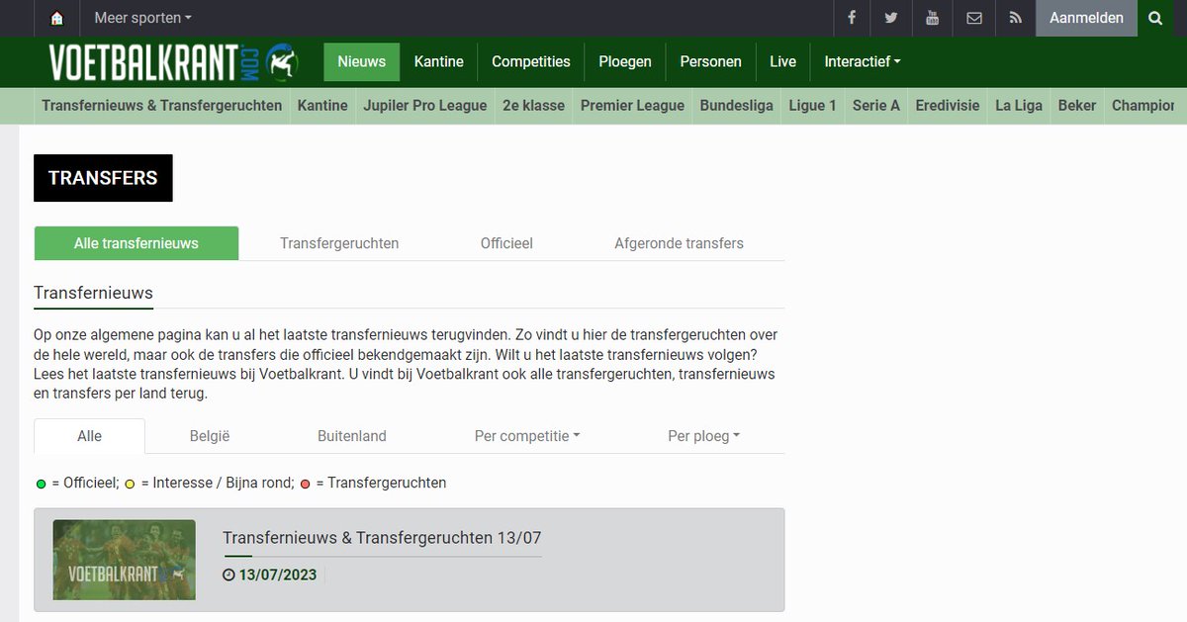Click the TRANSFERS heading block
The image size is (1187, 622).
click(103, 178)
